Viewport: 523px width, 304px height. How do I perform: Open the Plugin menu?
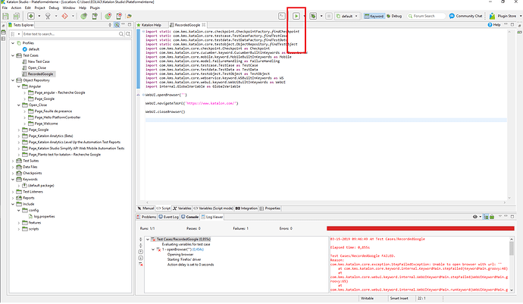[95, 8]
